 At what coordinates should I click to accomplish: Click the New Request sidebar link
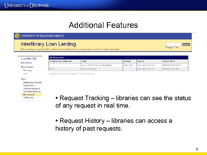click(27, 67)
